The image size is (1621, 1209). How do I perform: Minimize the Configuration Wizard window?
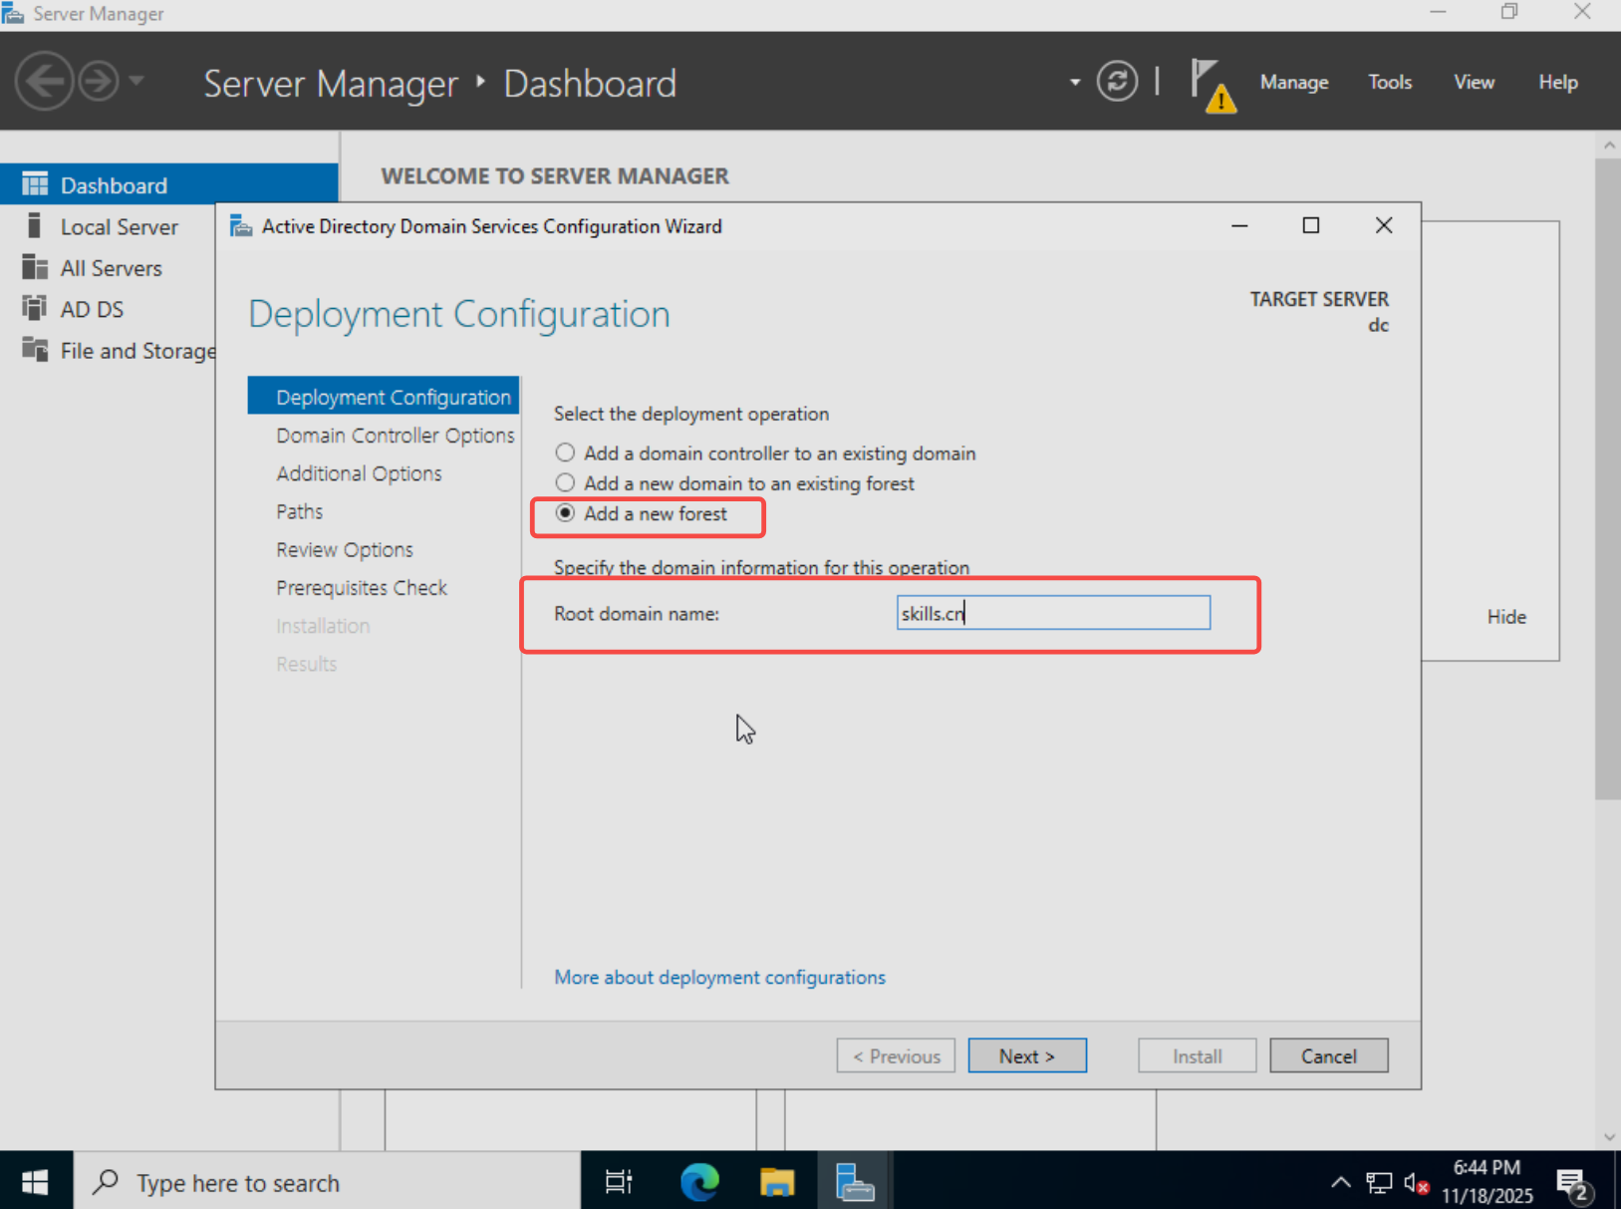(x=1239, y=225)
